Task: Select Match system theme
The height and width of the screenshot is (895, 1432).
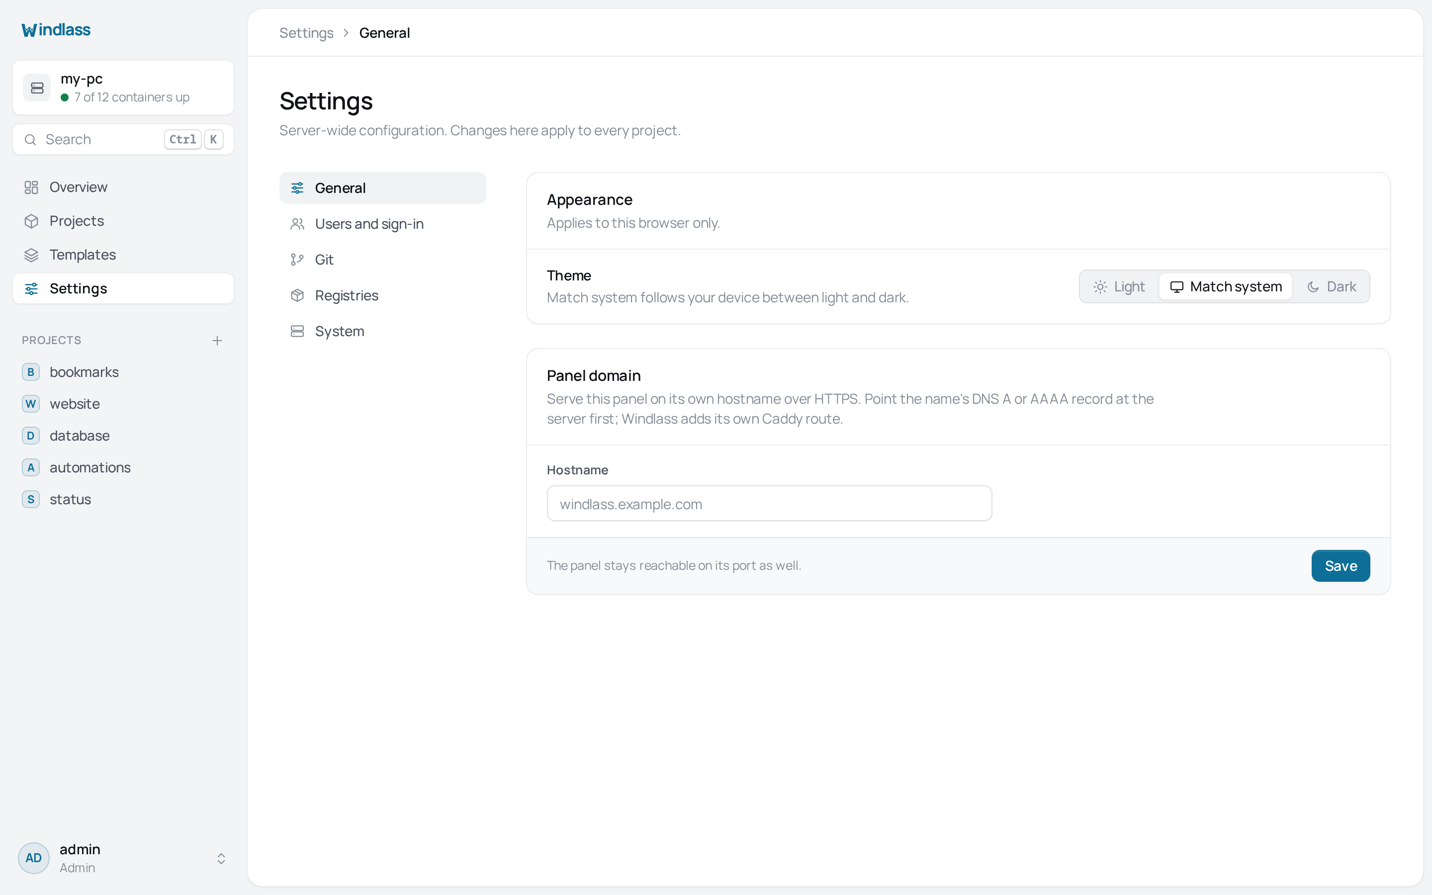Action: (1226, 286)
